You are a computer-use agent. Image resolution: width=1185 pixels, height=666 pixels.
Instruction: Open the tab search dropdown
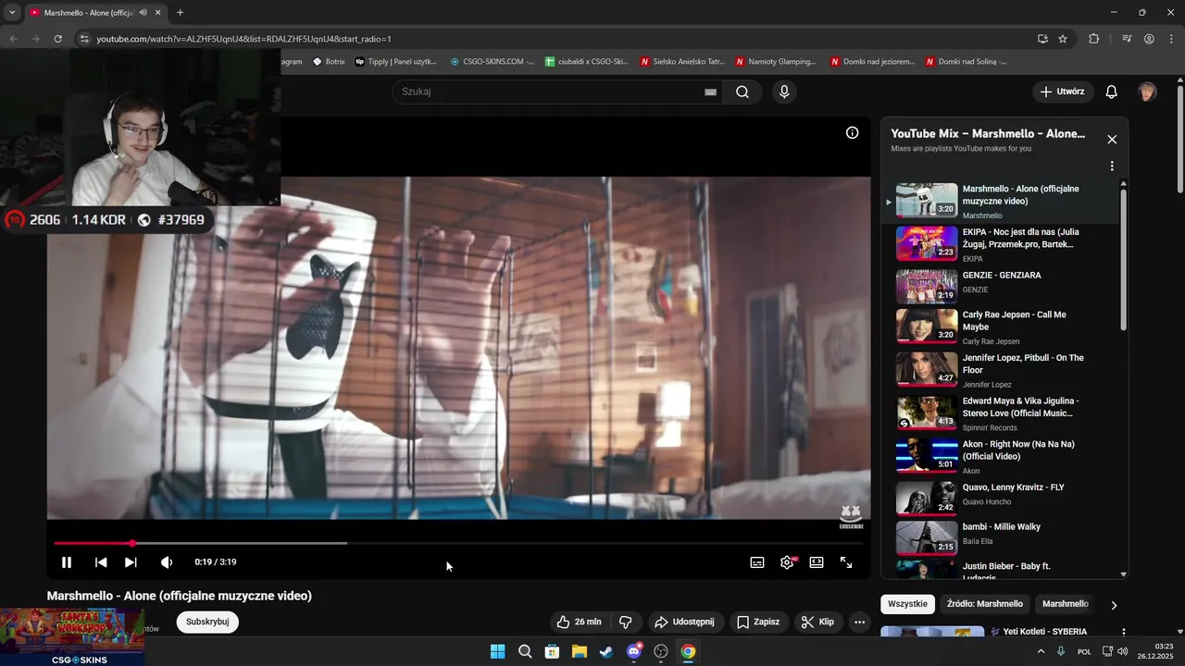pos(12,13)
